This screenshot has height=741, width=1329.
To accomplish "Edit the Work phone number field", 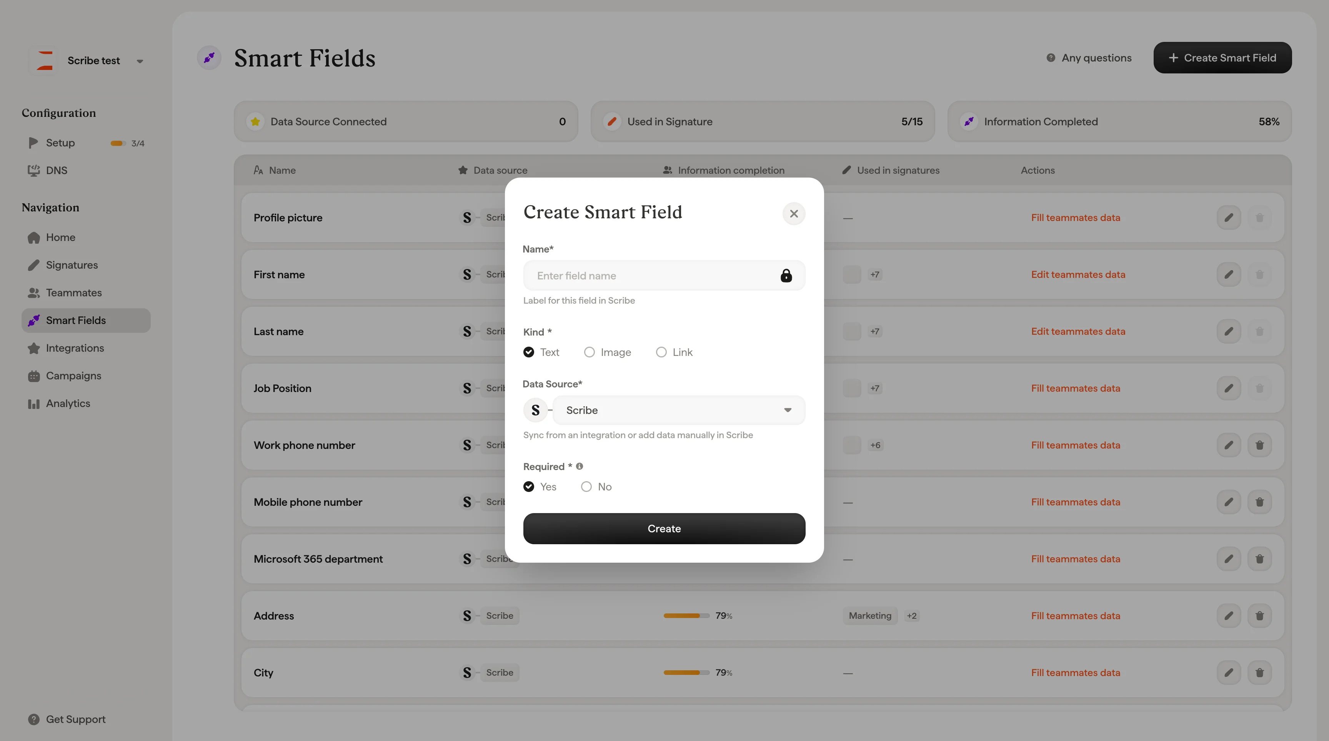I will point(1228,445).
